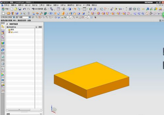Toggle the crossed-points snap option
The image size is (164, 115).
pos(62,17)
